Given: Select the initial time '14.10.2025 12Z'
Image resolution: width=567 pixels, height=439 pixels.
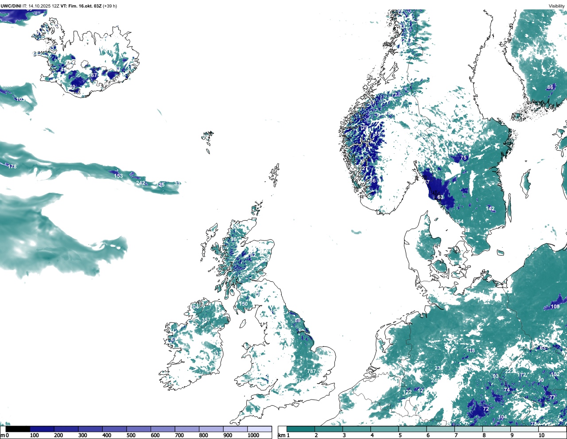Looking at the screenshot, I should click(44, 6).
